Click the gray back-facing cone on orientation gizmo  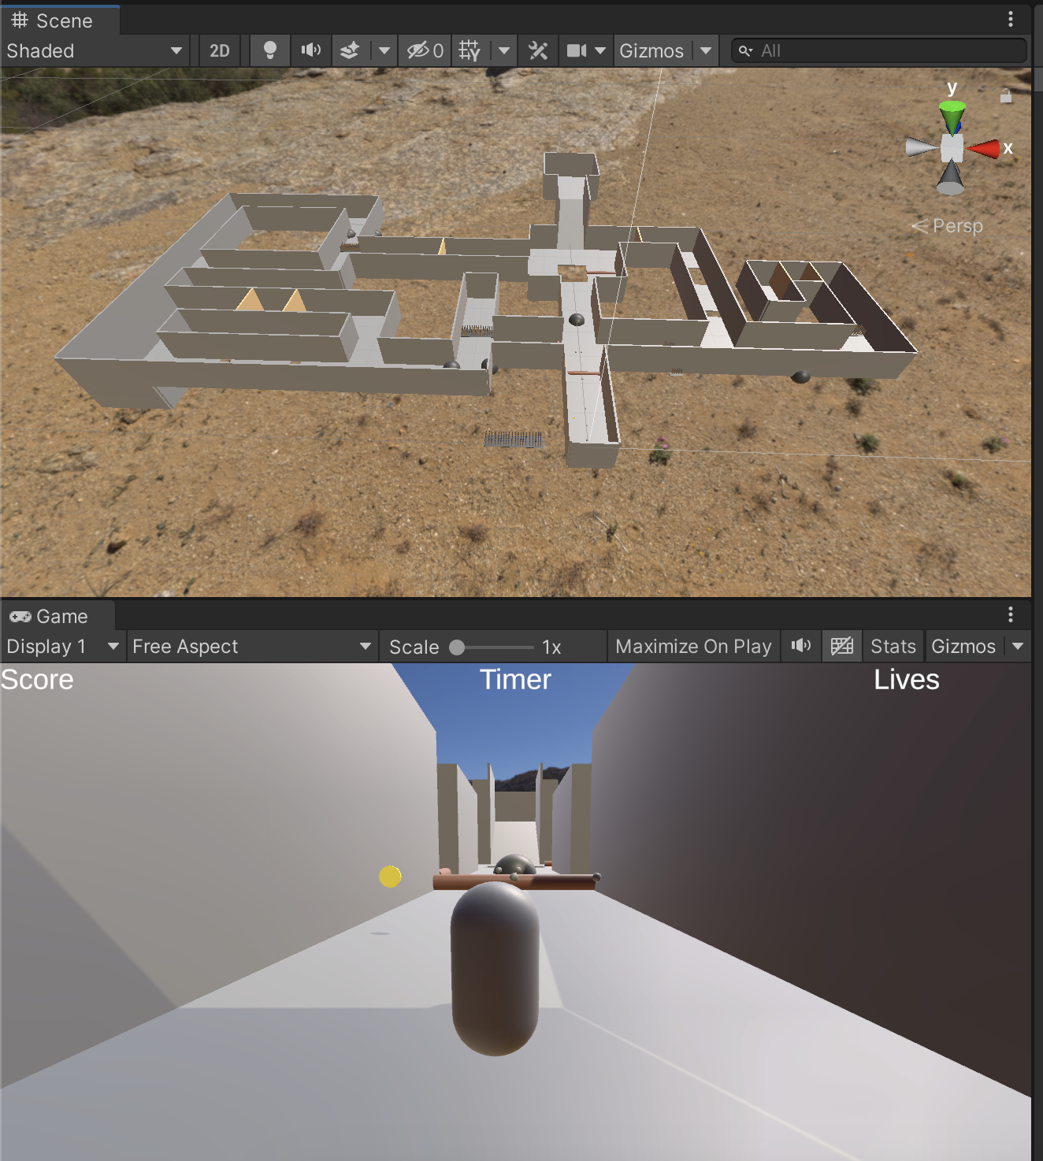[951, 178]
